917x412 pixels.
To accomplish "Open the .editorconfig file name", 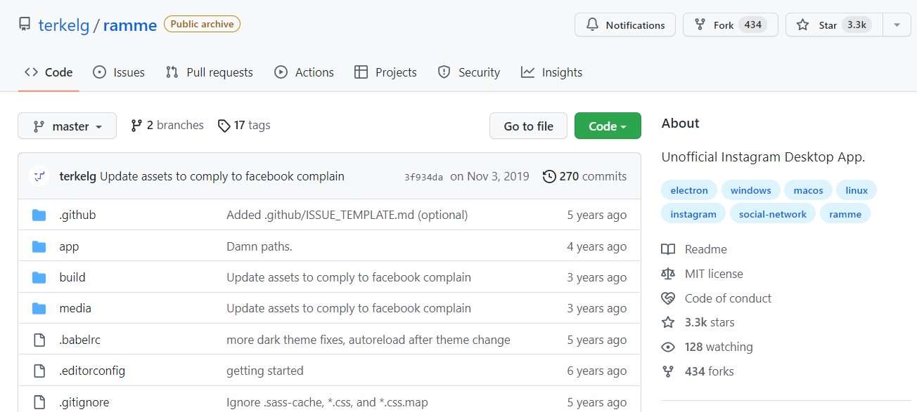I will pyautogui.click(x=92, y=371).
